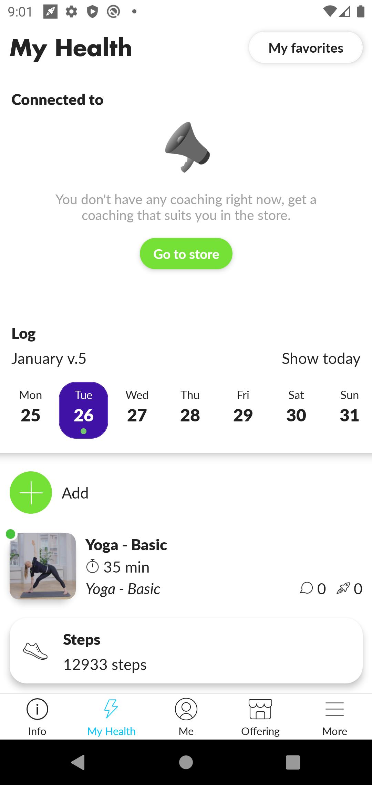Tap the megaphone coaching icon
The height and width of the screenshot is (785, 372).
[x=187, y=147]
